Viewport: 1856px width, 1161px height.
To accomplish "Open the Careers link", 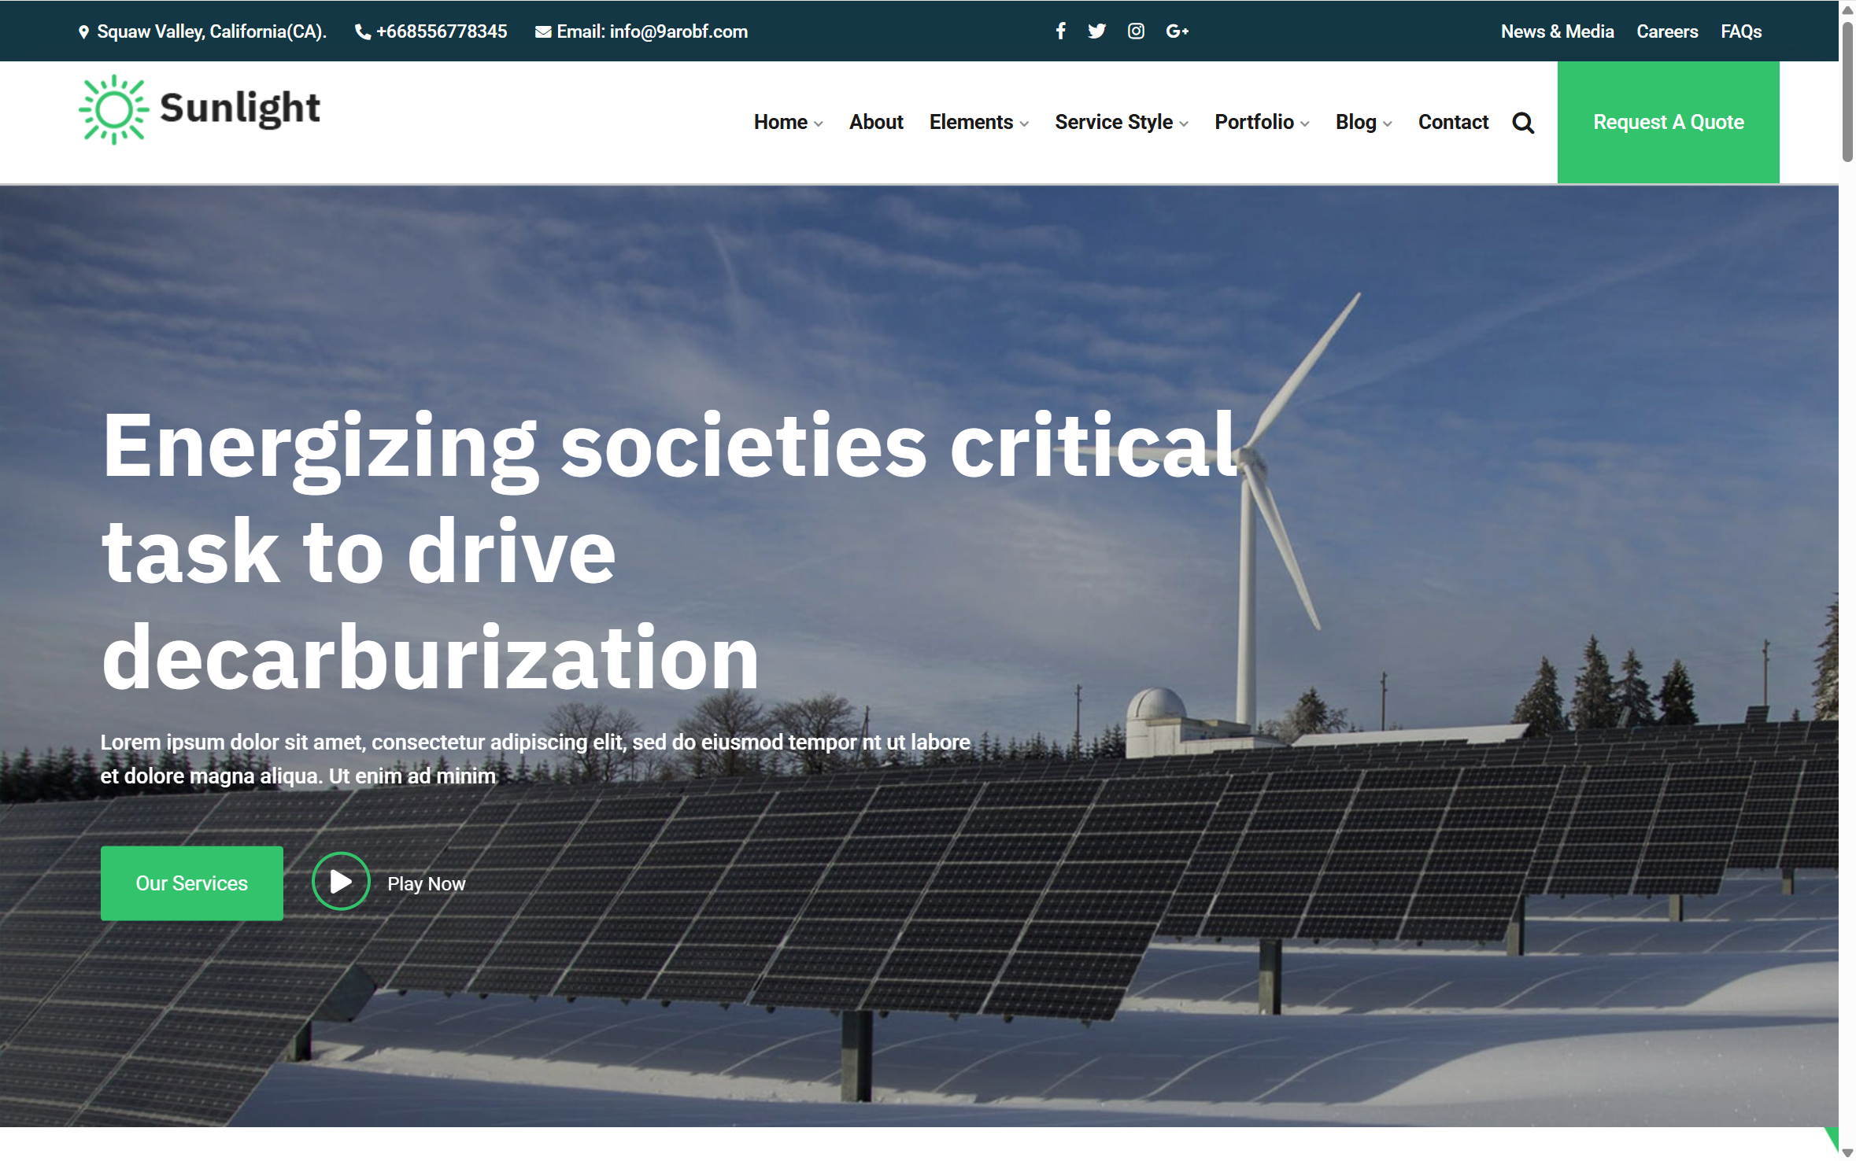I will (x=1666, y=31).
